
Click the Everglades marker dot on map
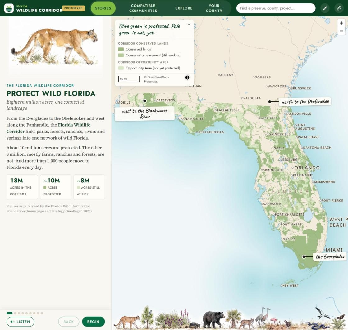tap(304, 256)
